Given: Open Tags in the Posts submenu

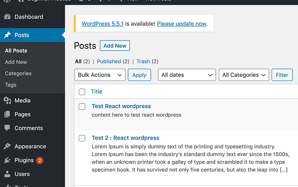Looking at the screenshot, I should pos(11,85).
